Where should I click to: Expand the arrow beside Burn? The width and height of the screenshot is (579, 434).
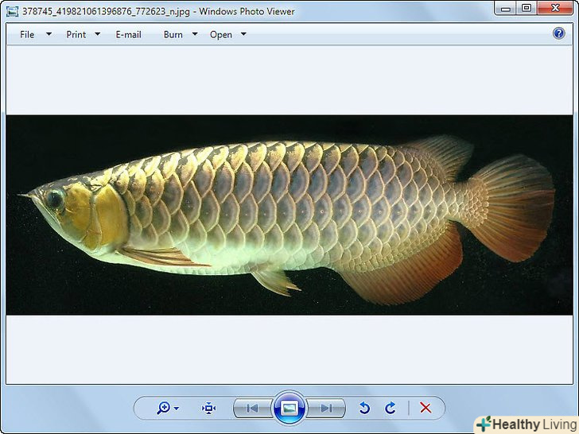(195, 34)
